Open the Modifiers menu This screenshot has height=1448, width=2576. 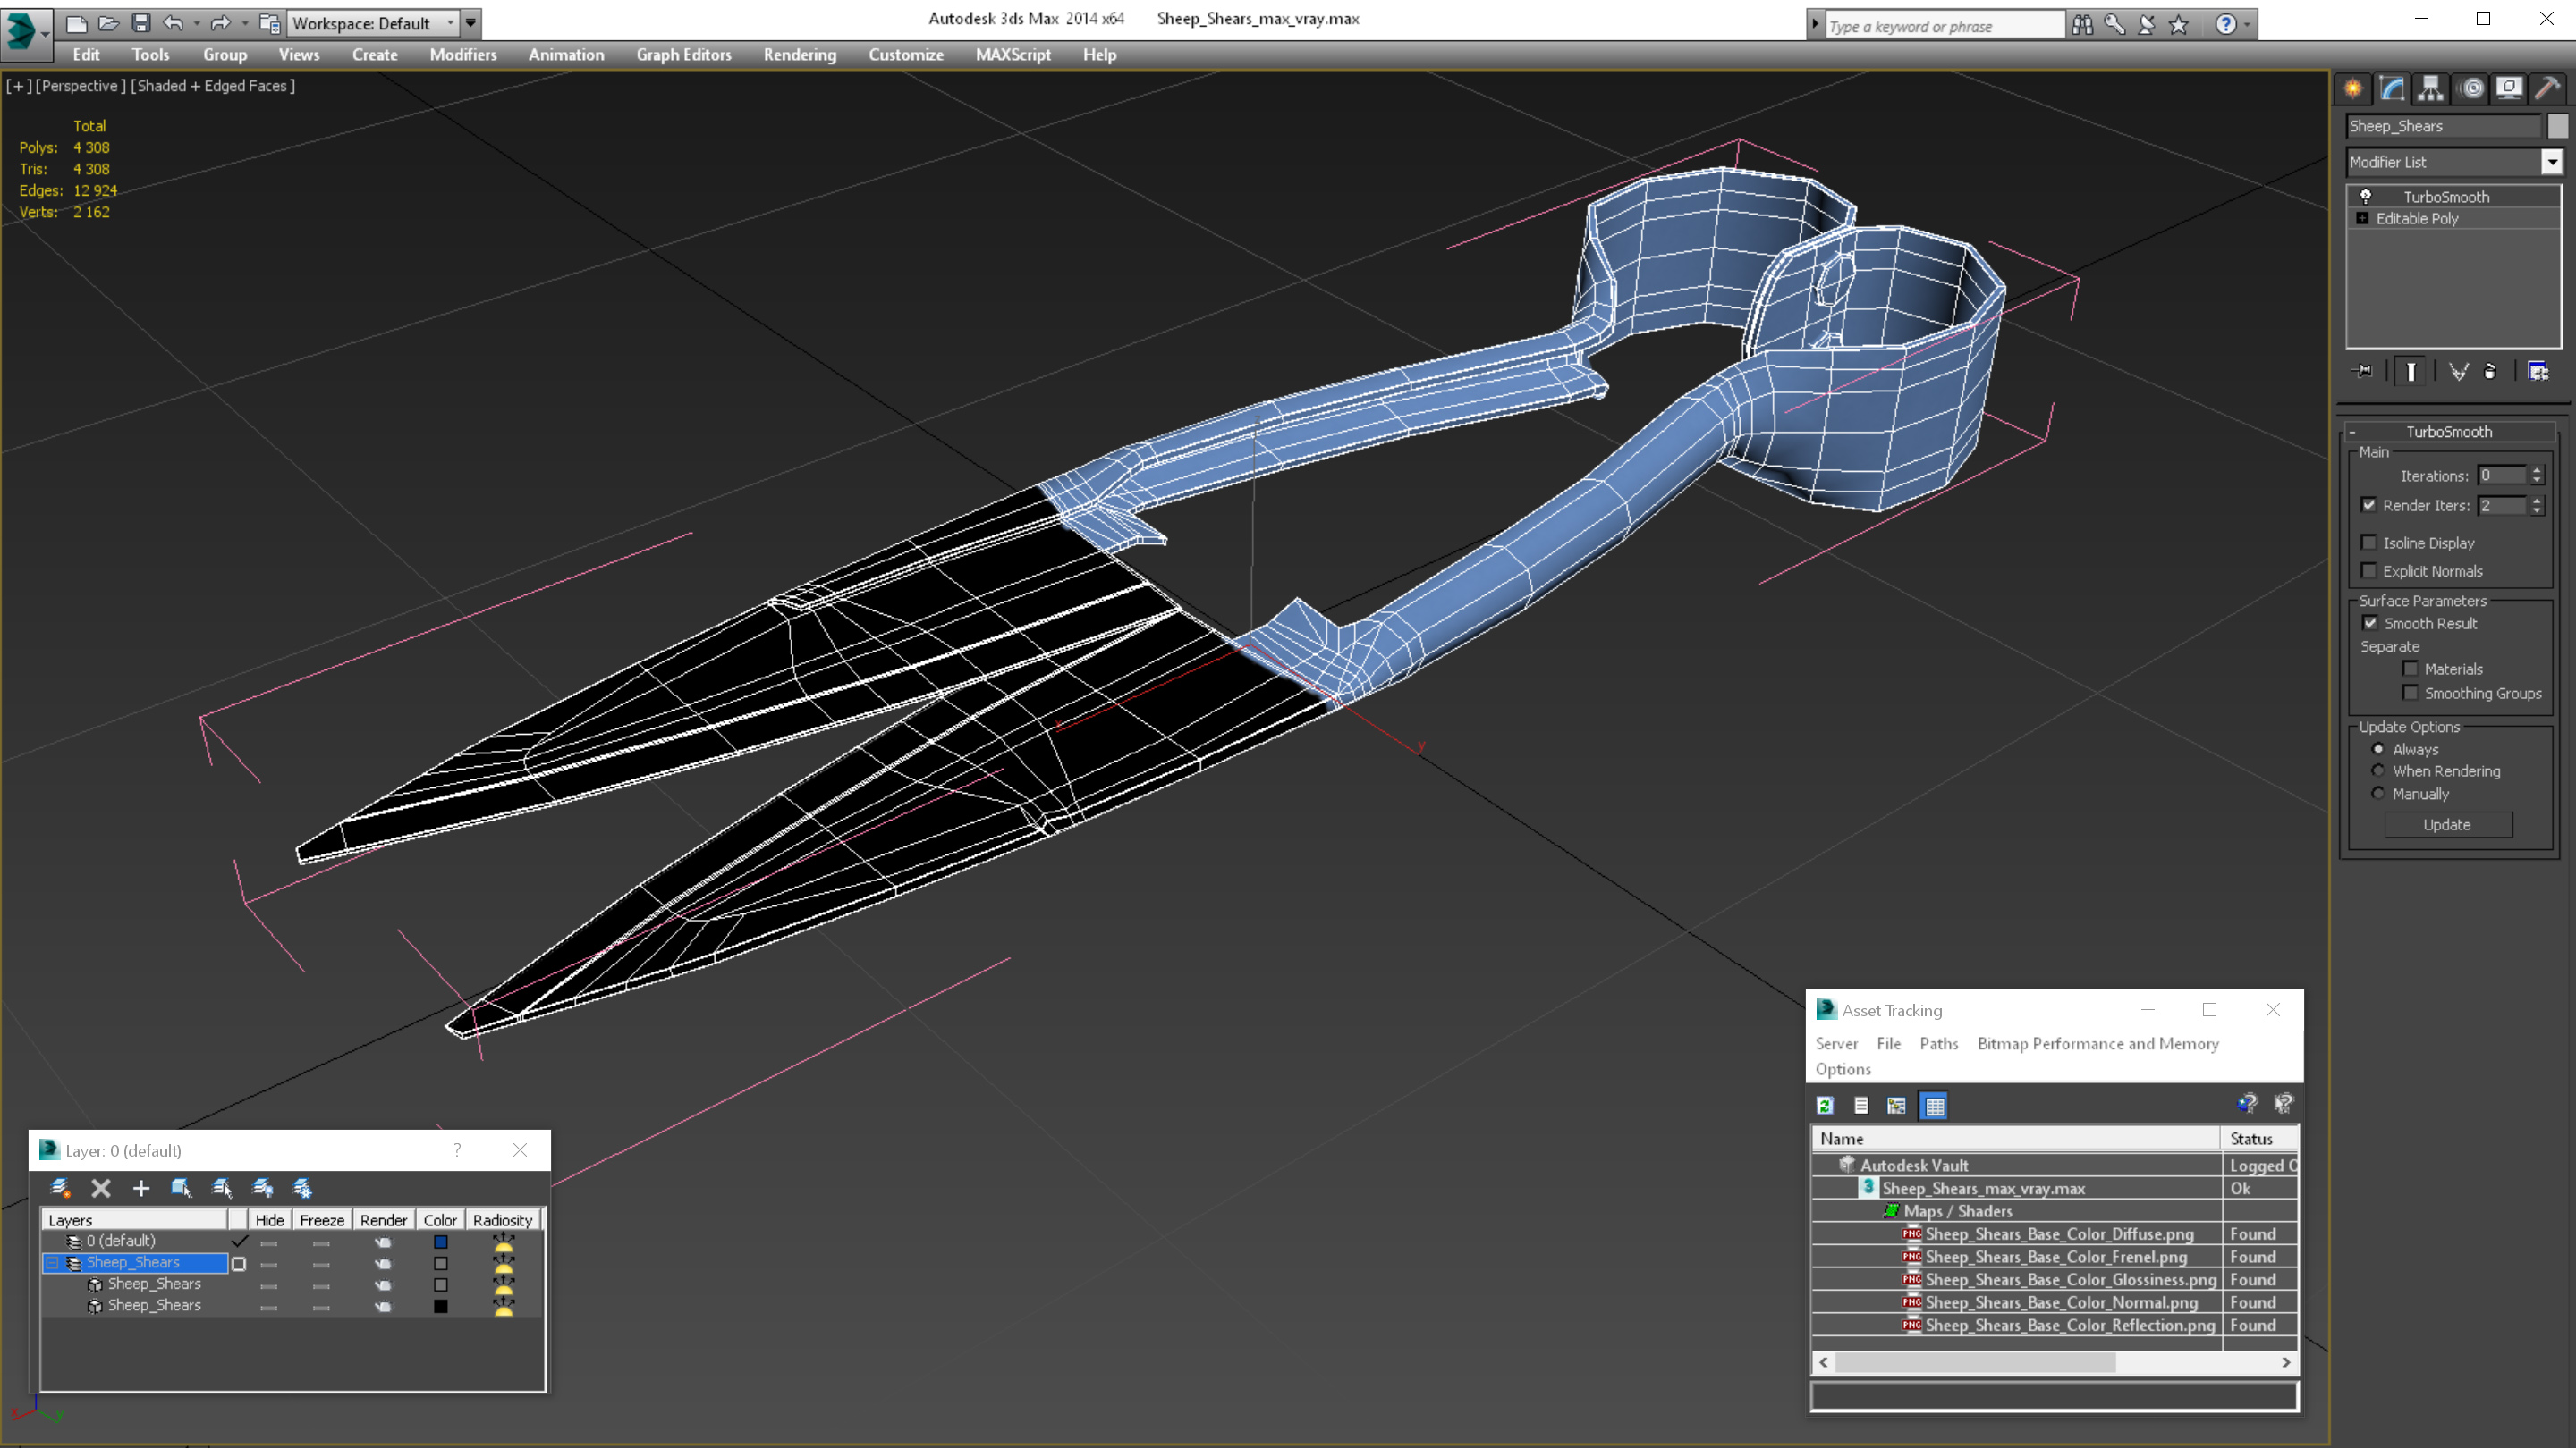[463, 55]
